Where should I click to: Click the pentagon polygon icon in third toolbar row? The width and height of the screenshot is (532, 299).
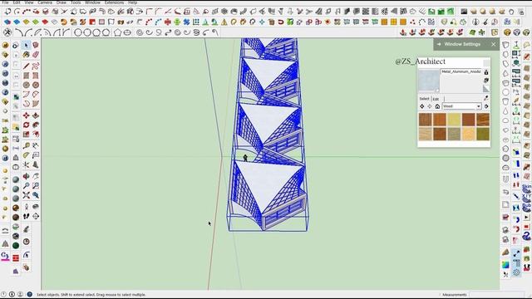pos(117,32)
